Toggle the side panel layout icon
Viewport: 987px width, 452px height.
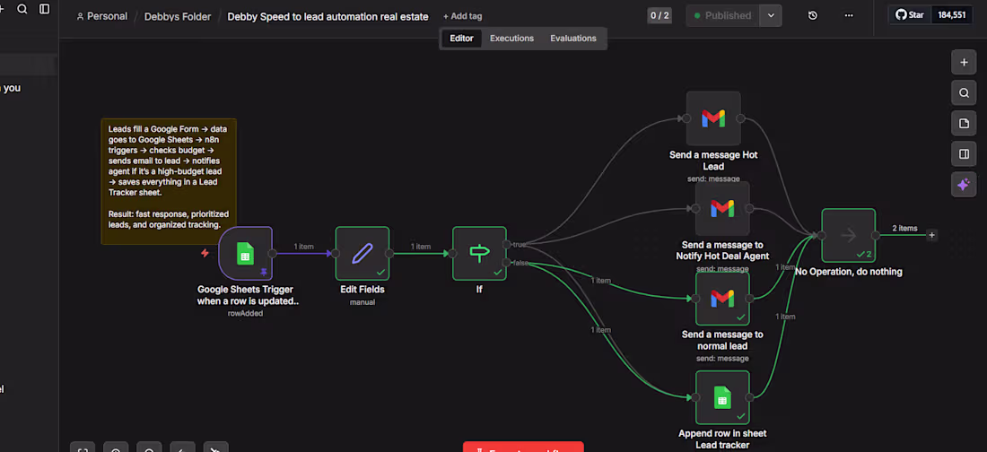(x=964, y=154)
